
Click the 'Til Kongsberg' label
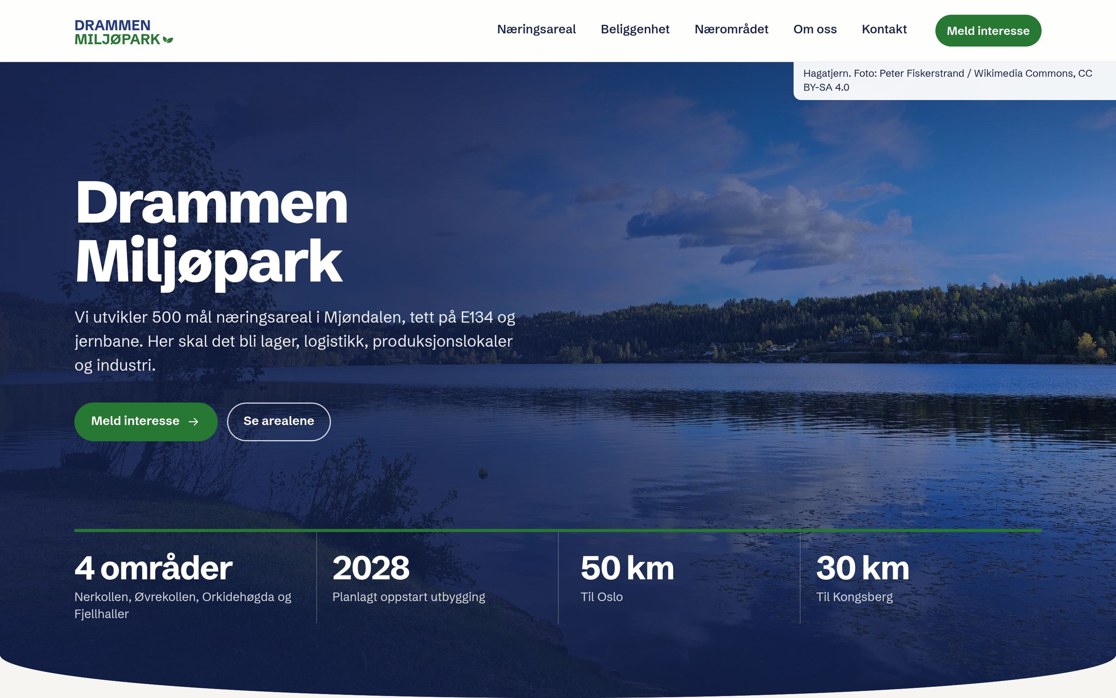tap(854, 597)
